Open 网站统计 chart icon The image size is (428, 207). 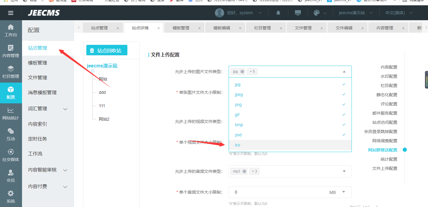[x=11, y=114]
